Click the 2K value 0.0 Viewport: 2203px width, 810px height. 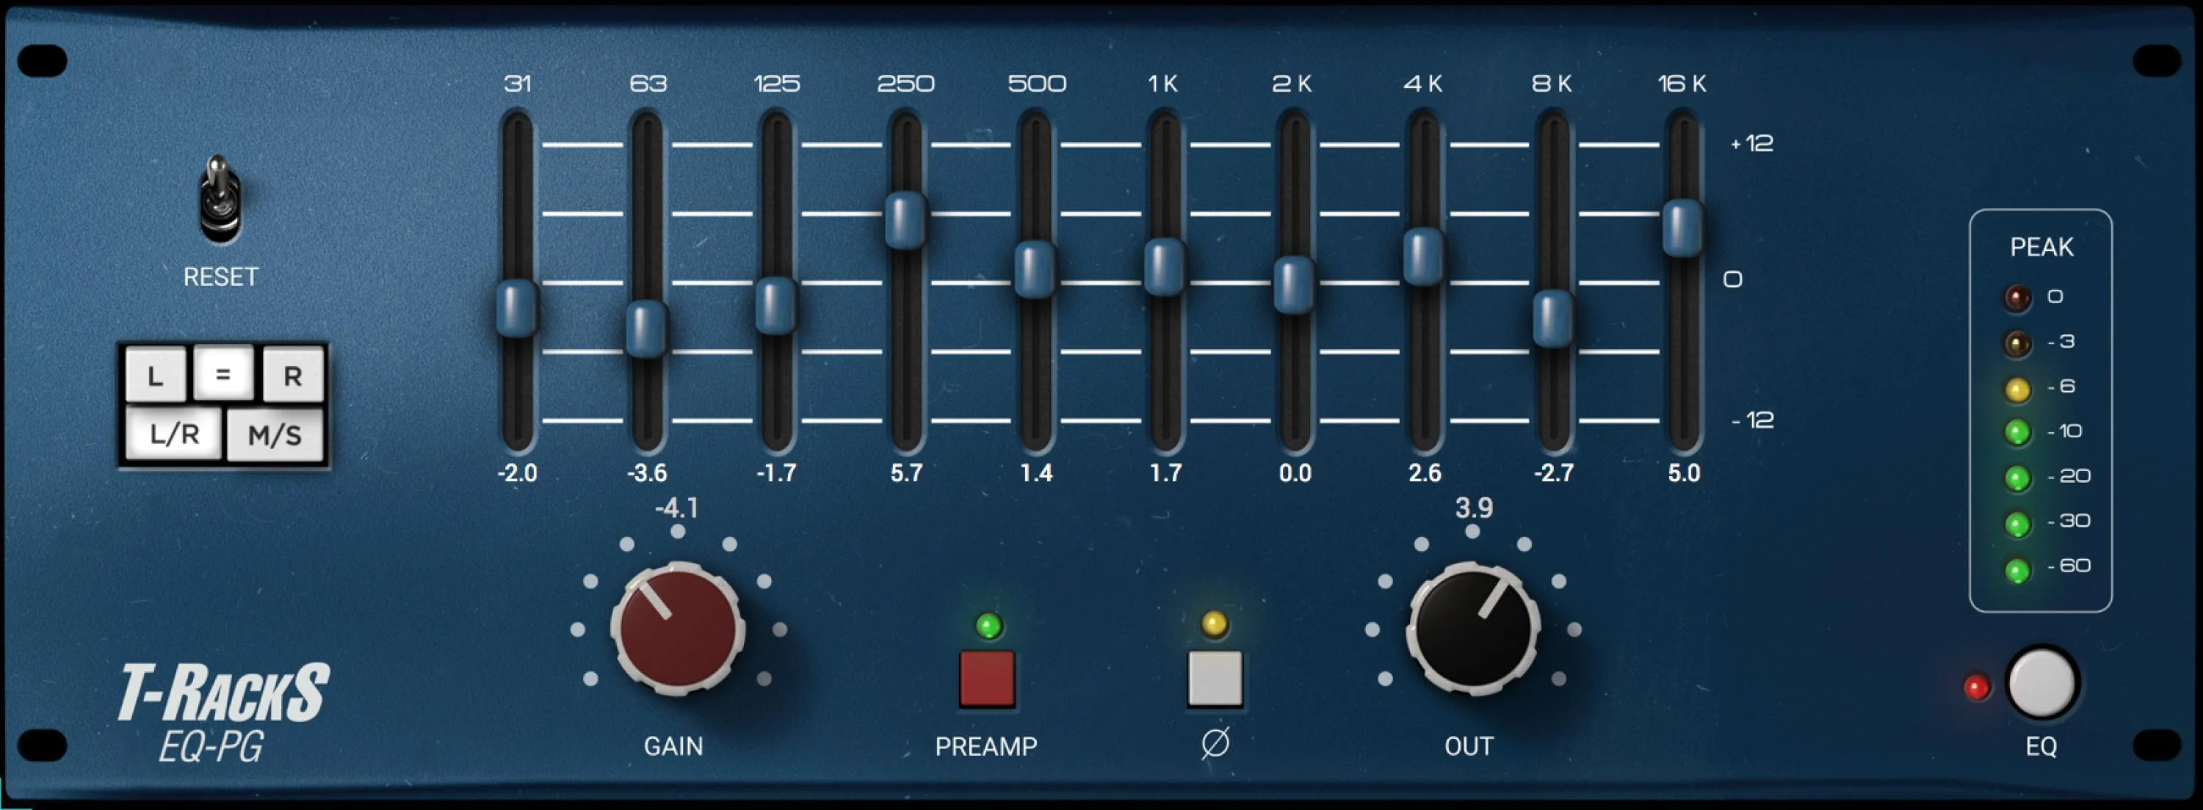[1295, 472]
